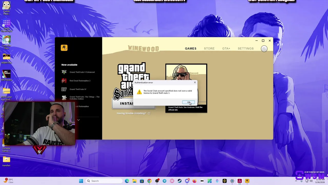Open Telegram from the taskbar
Screen dimensions: 328x185
click(165, 181)
